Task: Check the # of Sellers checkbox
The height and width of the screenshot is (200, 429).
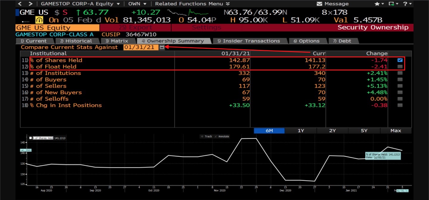Action: (400, 86)
